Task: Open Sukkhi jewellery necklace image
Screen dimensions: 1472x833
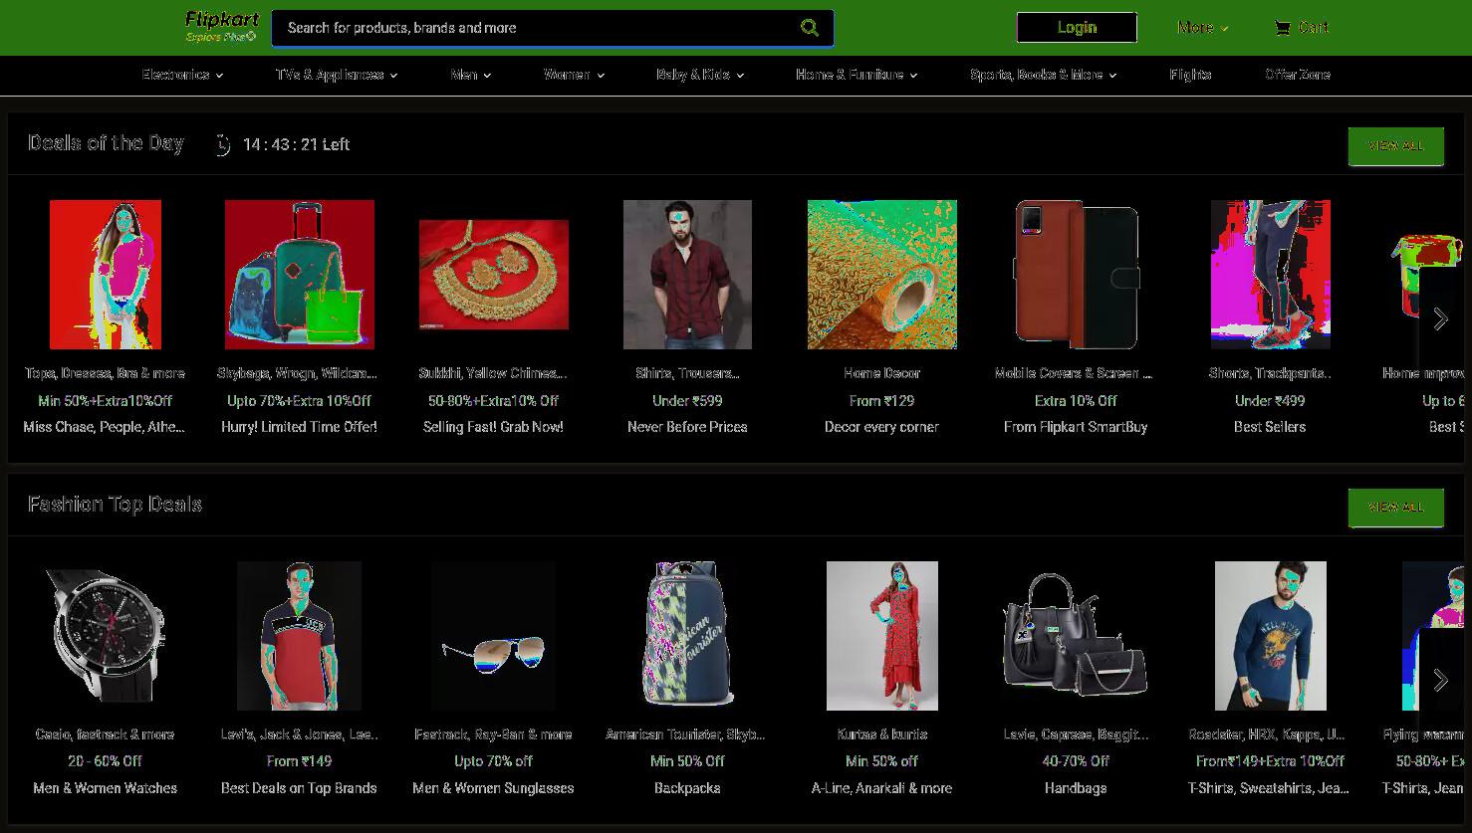Action: tap(494, 275)
